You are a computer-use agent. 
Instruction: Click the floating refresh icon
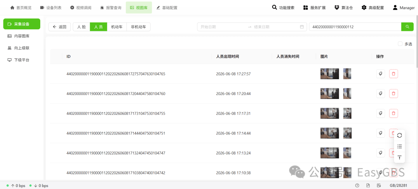pyautogui.click(x=399, y=135)
